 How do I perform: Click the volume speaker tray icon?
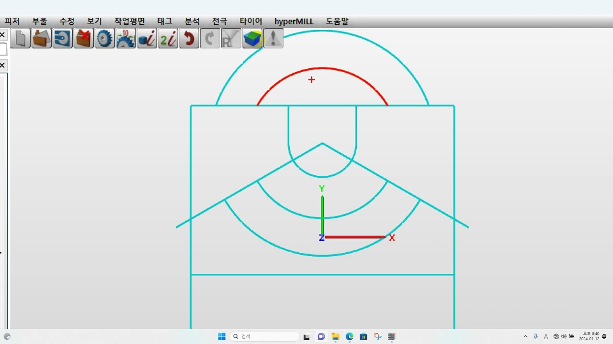click(x=564, y=337)
